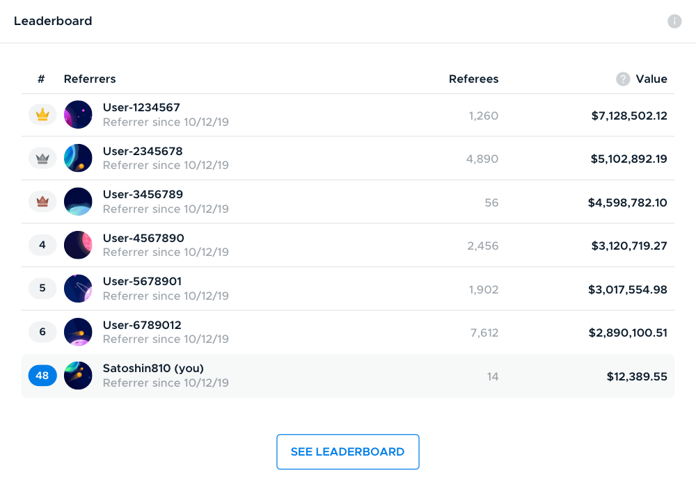Select the User-5678901 name
The width and height of the screenshot is (696, 498).
(x=142, y=281)
